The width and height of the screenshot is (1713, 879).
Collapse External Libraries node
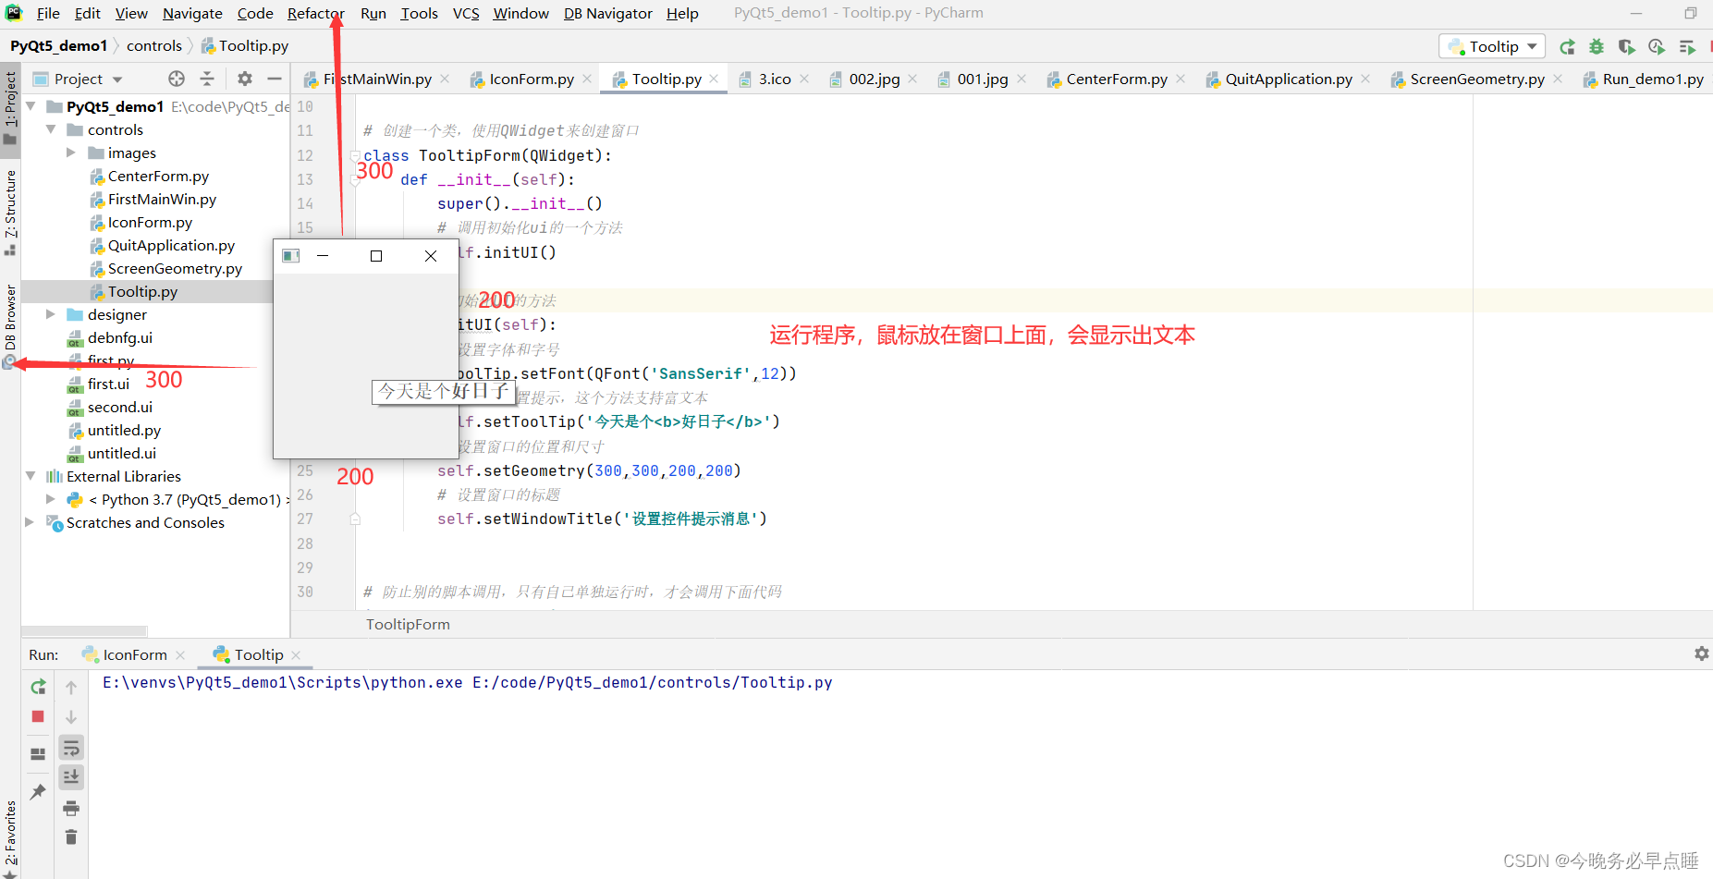pos(31,476)
